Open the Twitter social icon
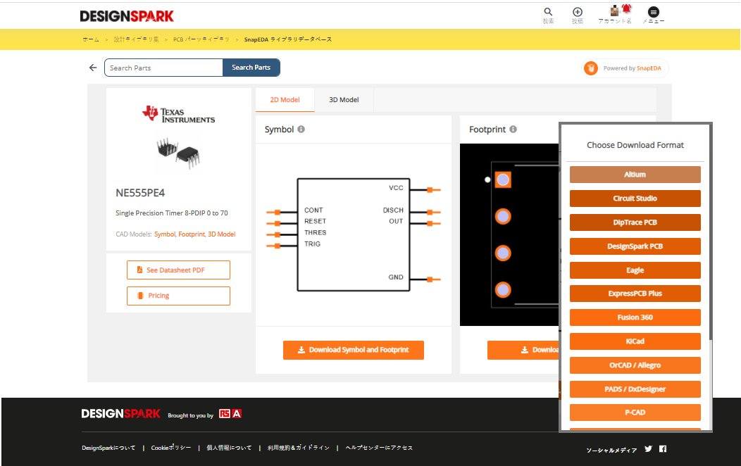This screenshot has width=741, height=466. tap(648, 448)
